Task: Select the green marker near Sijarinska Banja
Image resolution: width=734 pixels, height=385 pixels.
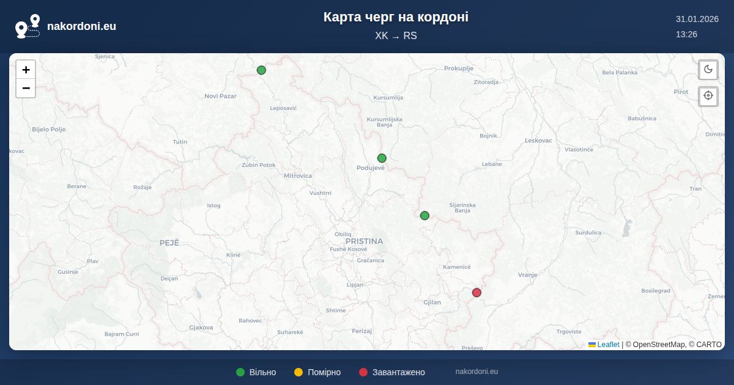Action: coord(424,216)
